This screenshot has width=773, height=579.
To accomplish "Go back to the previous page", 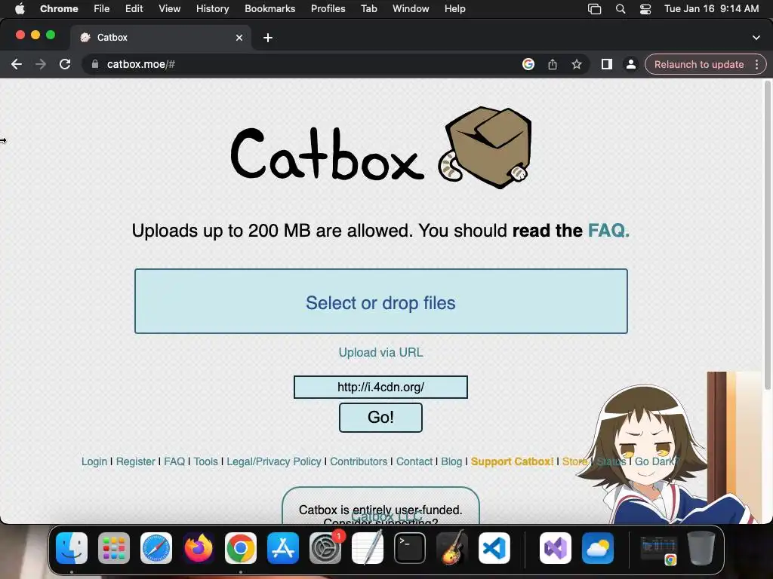I will pos(17,64).
